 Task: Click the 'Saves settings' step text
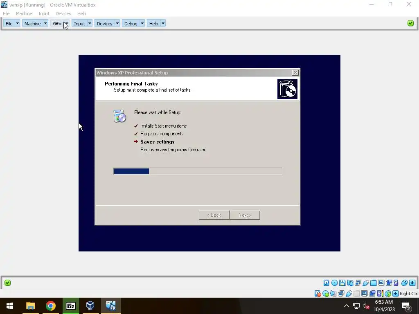pos(158,142)
